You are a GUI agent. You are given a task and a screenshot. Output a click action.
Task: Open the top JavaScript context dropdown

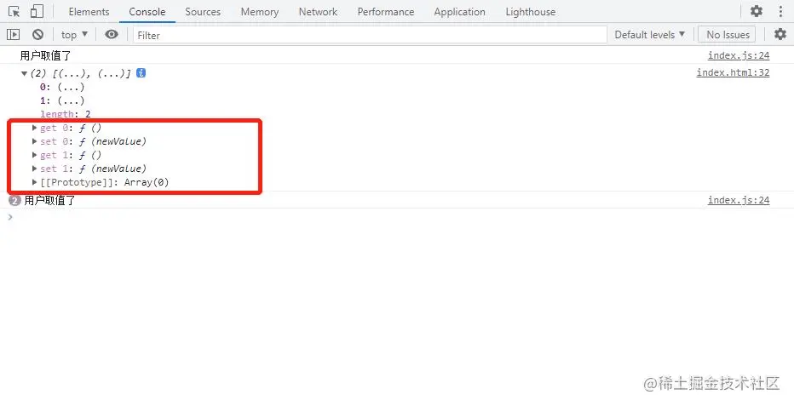[x=74, y=34]
